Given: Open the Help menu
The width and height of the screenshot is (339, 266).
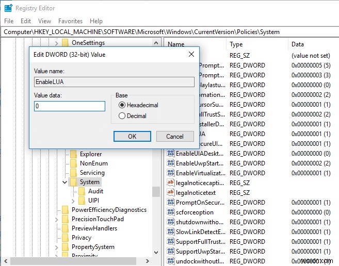Looking at the screenshot, I should pos(96,21).
